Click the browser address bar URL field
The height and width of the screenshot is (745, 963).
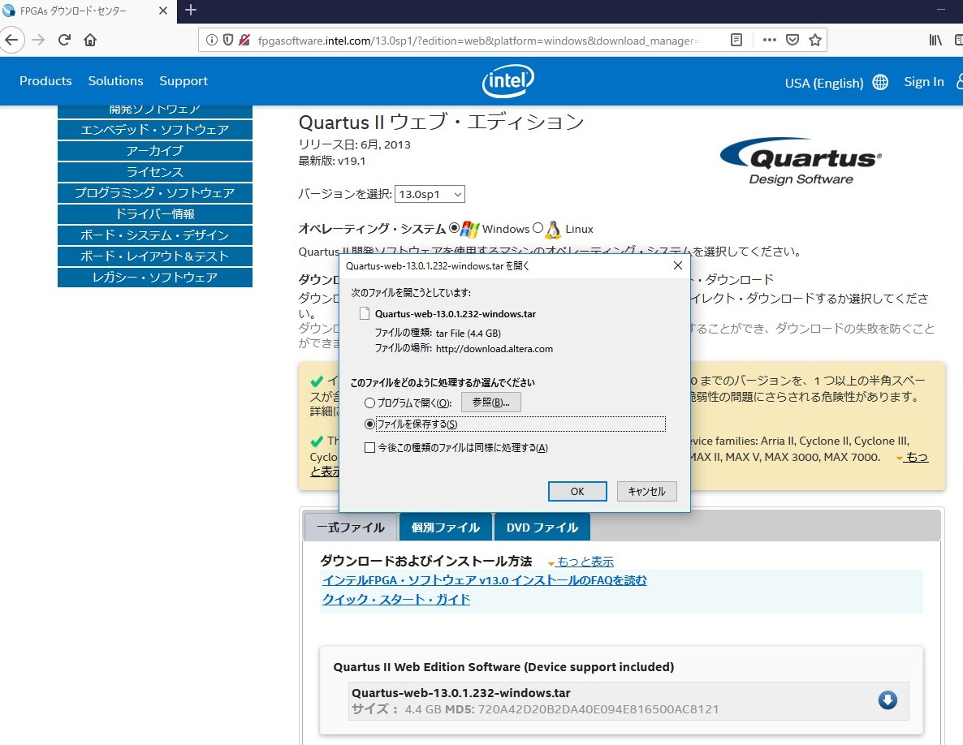pos(479,41)
